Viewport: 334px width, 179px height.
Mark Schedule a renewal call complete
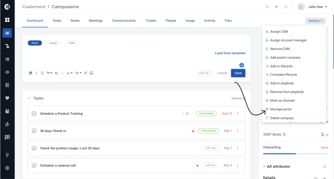tap(34, 165)
